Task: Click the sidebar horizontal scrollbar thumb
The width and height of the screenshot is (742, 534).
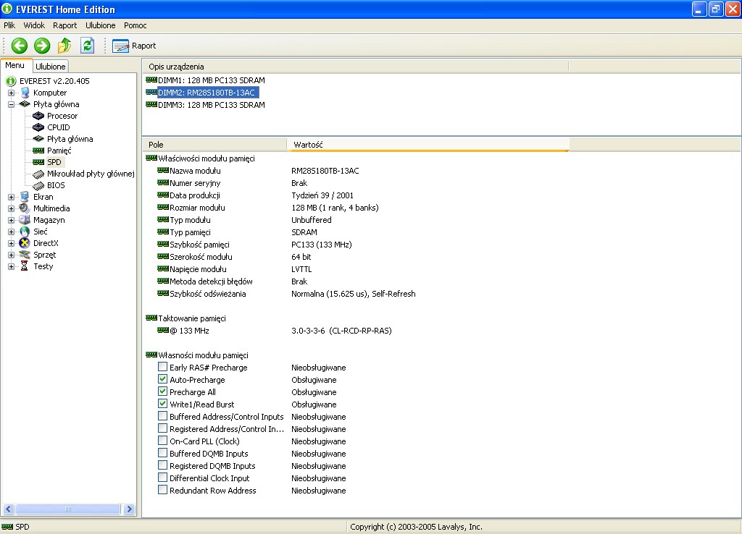Action: [x=68, y=509]
